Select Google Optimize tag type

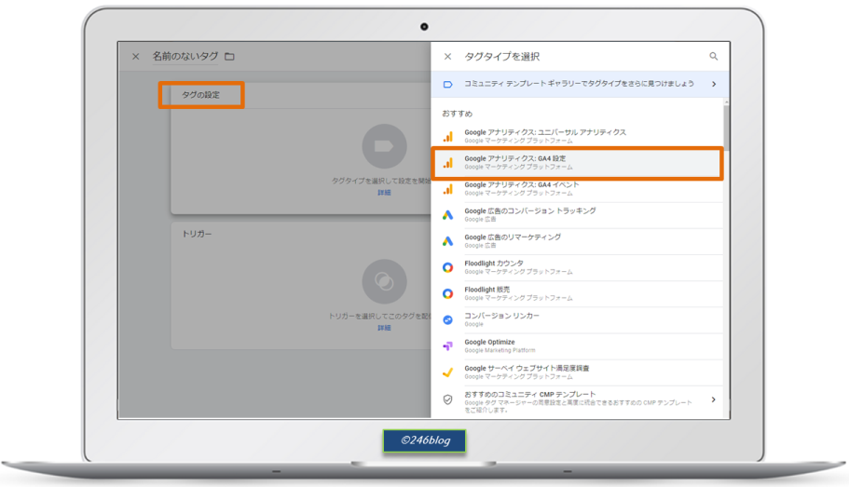[x=577, y=346]
